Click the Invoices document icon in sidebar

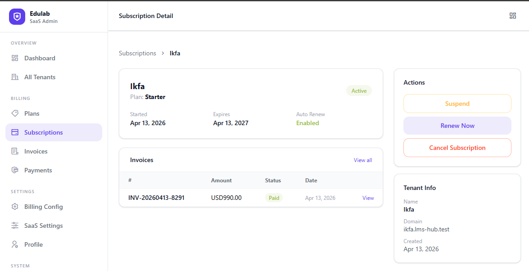click(x=15, y=151)
